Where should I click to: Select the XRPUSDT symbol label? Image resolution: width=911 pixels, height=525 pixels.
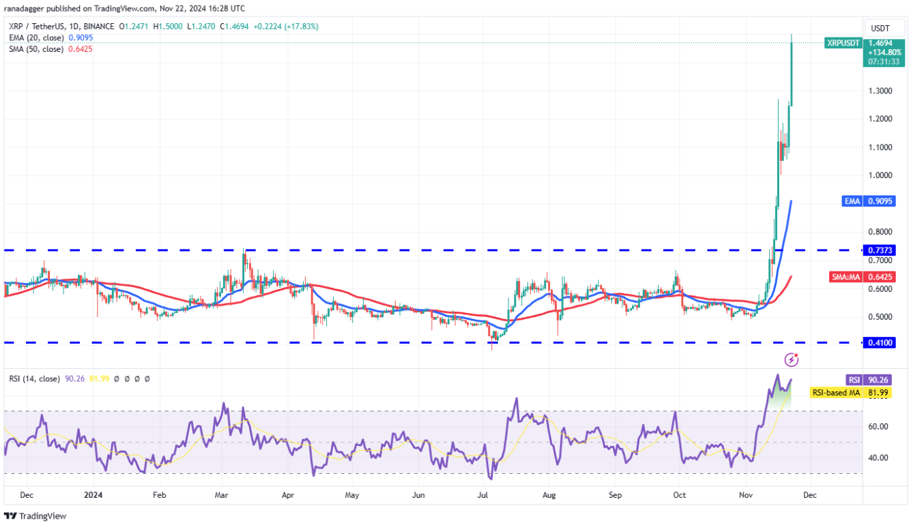(x=843, y=42)
